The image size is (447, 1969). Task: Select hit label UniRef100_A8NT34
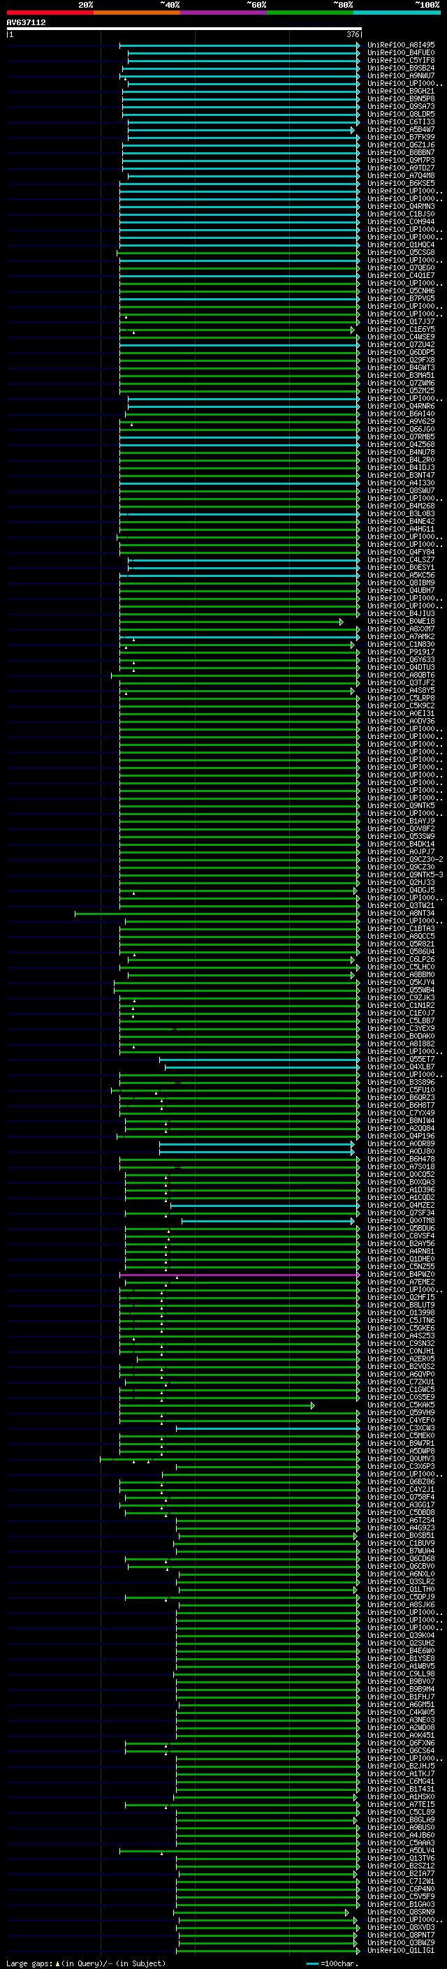pyautogui.click(x=401, y=913)
